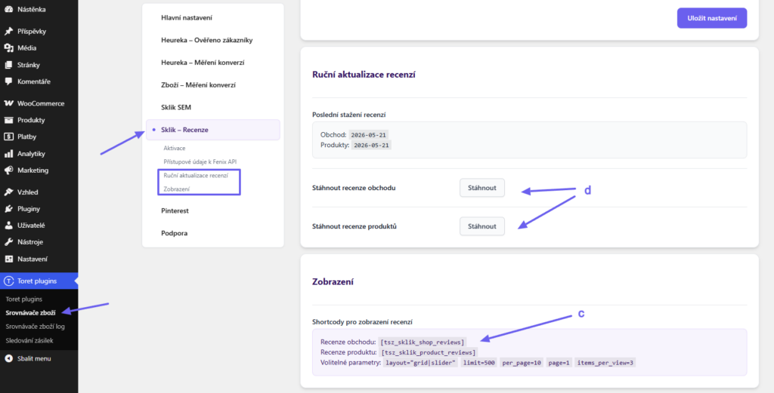Click the Média icon in sidebar

click(x=8, y=48)
